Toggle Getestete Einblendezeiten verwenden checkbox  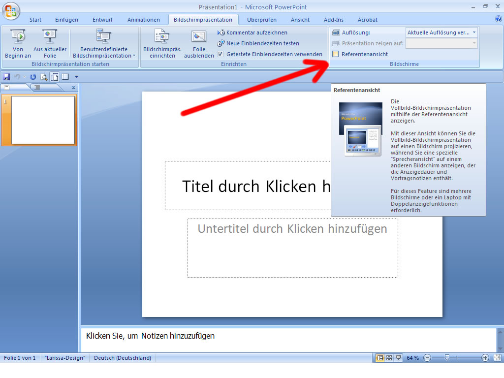pos(220,54)
